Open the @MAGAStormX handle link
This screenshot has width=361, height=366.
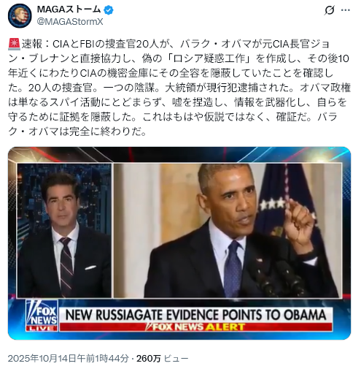[70, 22]
